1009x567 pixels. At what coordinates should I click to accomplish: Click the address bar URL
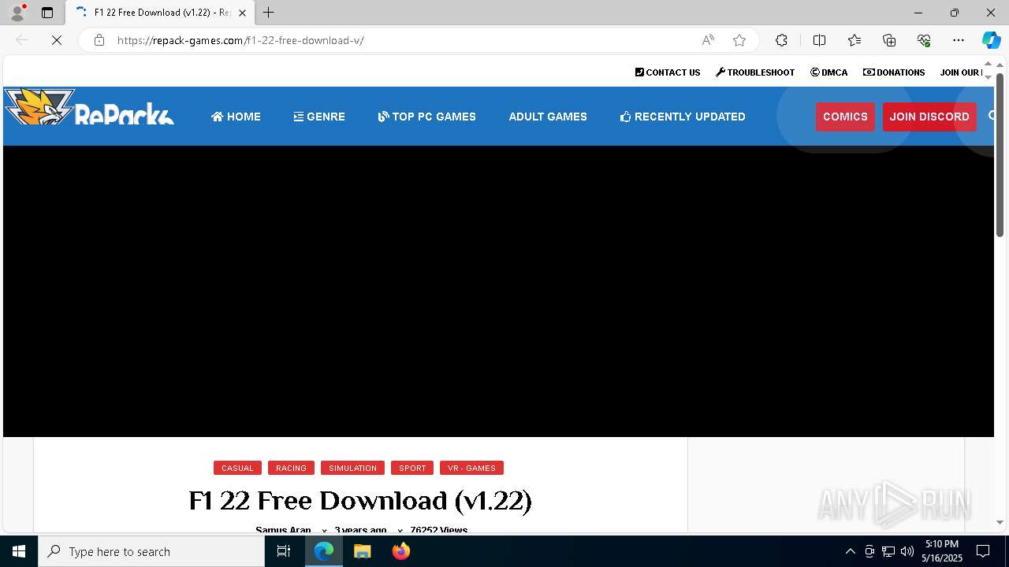(240, 40)
